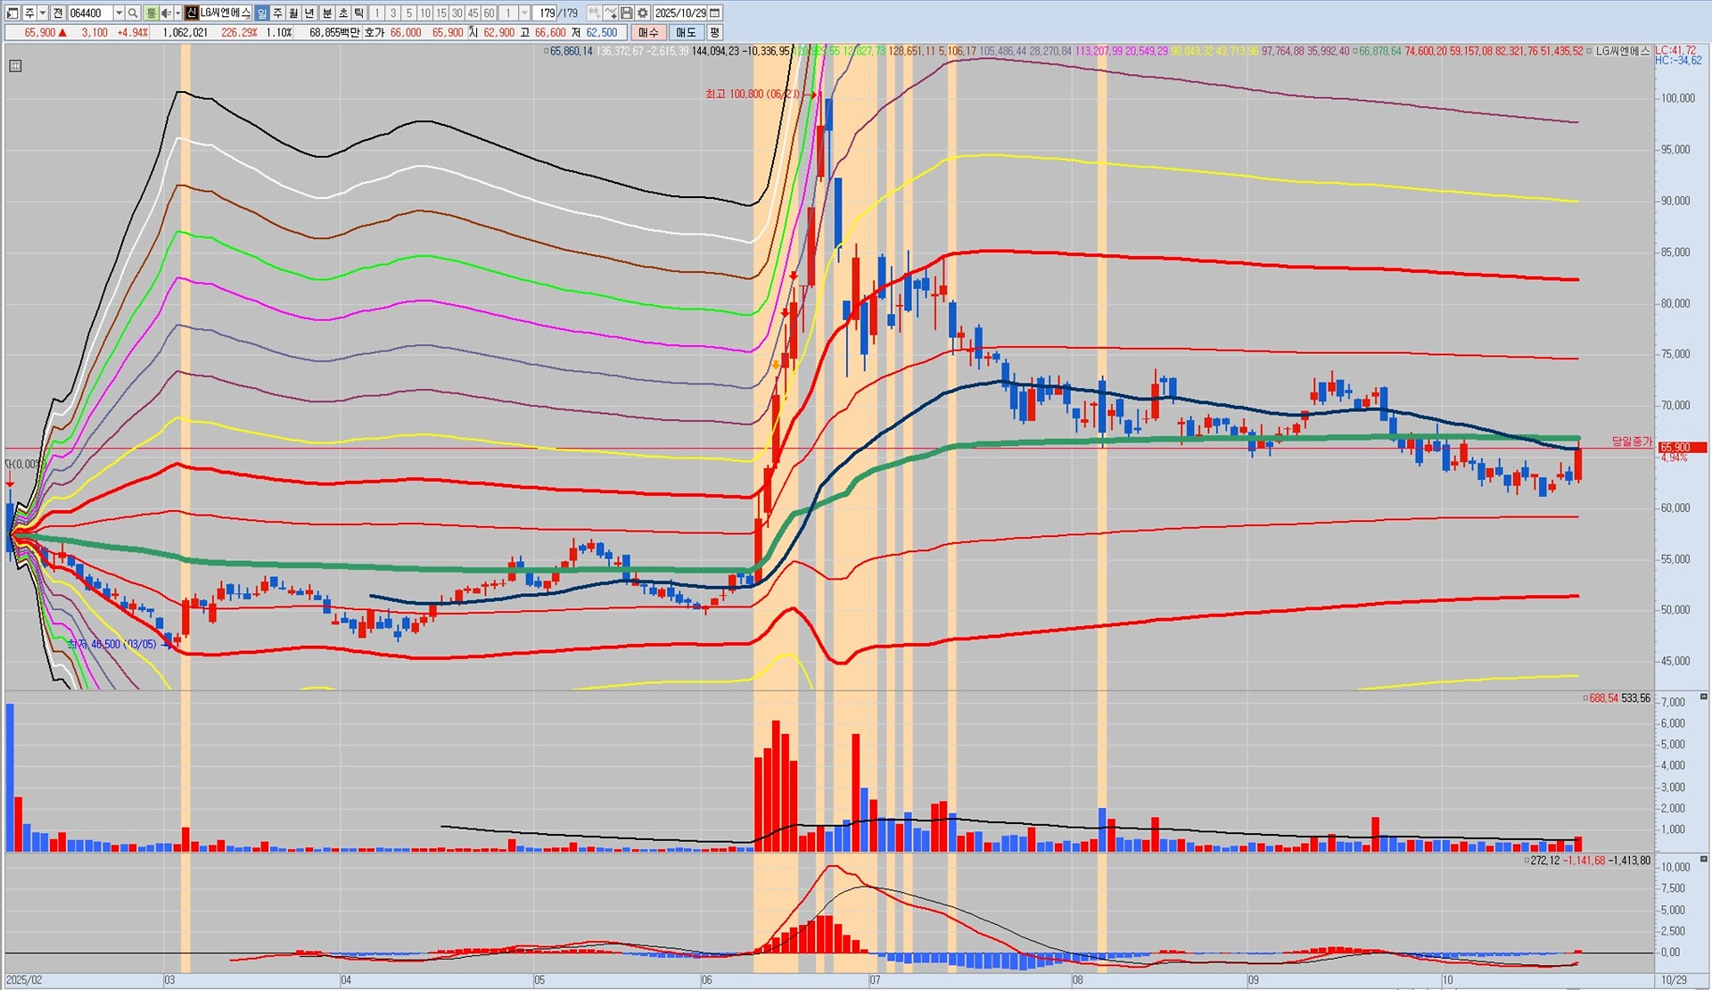Switch chart to weekly (주) period
Image resolution: width=1712 pixels, height=990 pixels.
[x=277, y=13]
